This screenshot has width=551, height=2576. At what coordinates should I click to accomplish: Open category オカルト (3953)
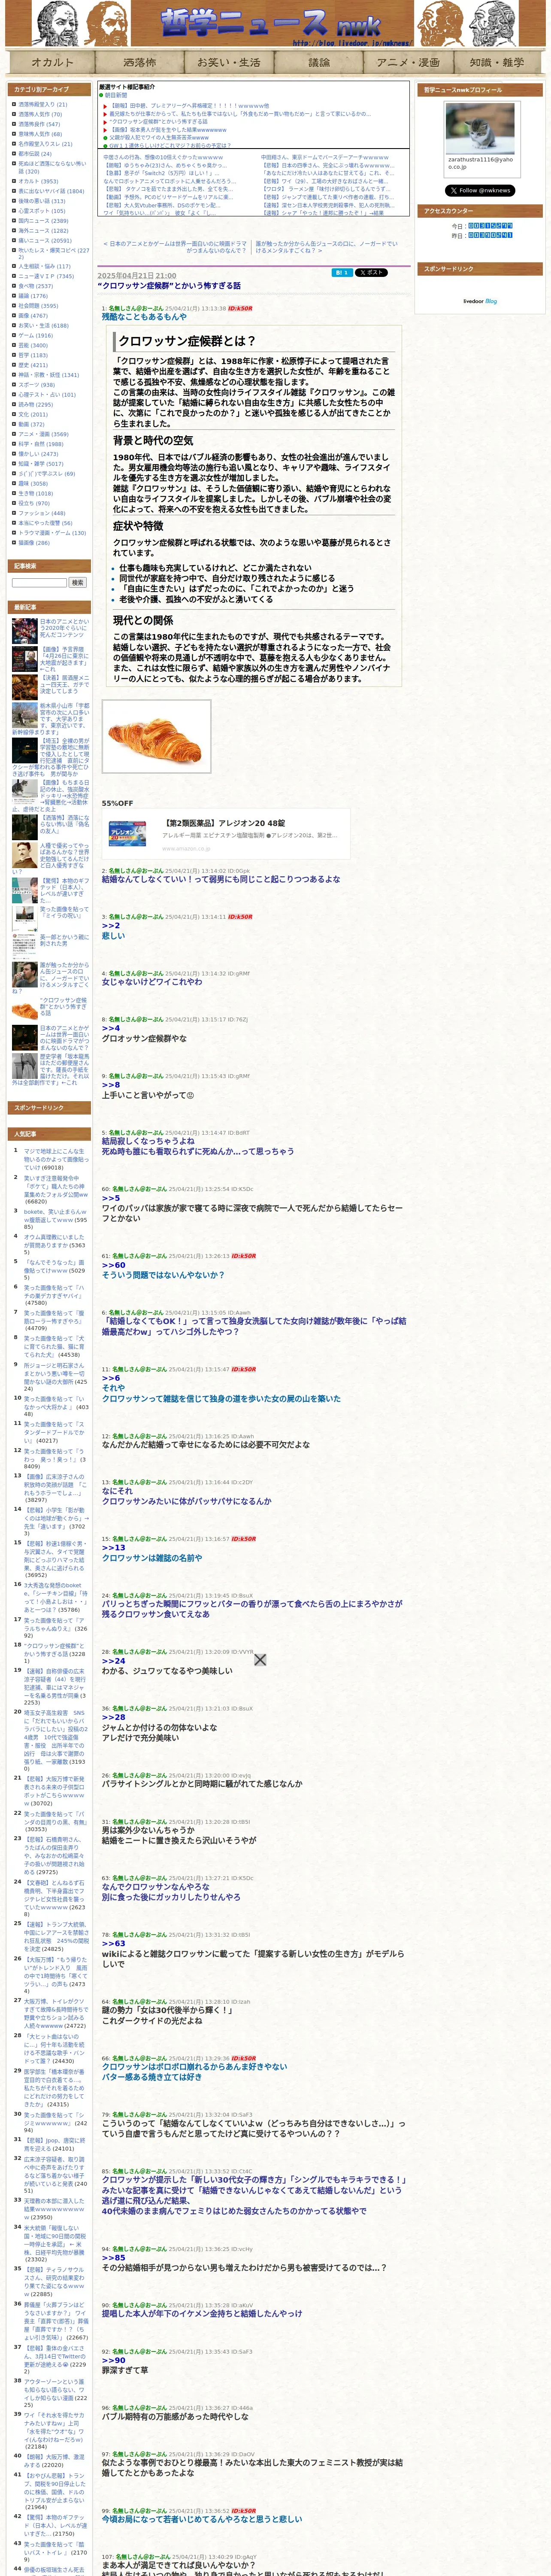[x=38, y=182]
